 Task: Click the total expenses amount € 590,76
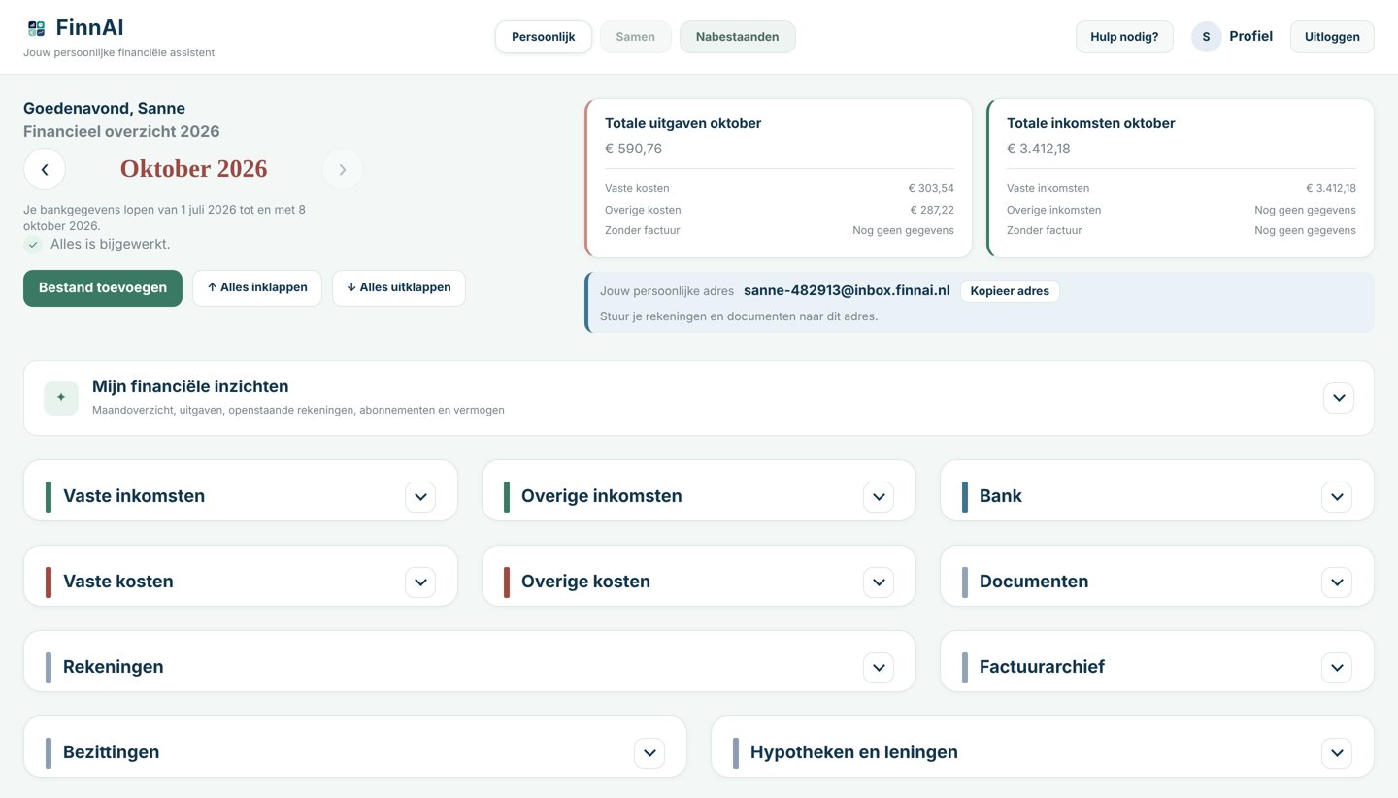[x=633, y=149]
